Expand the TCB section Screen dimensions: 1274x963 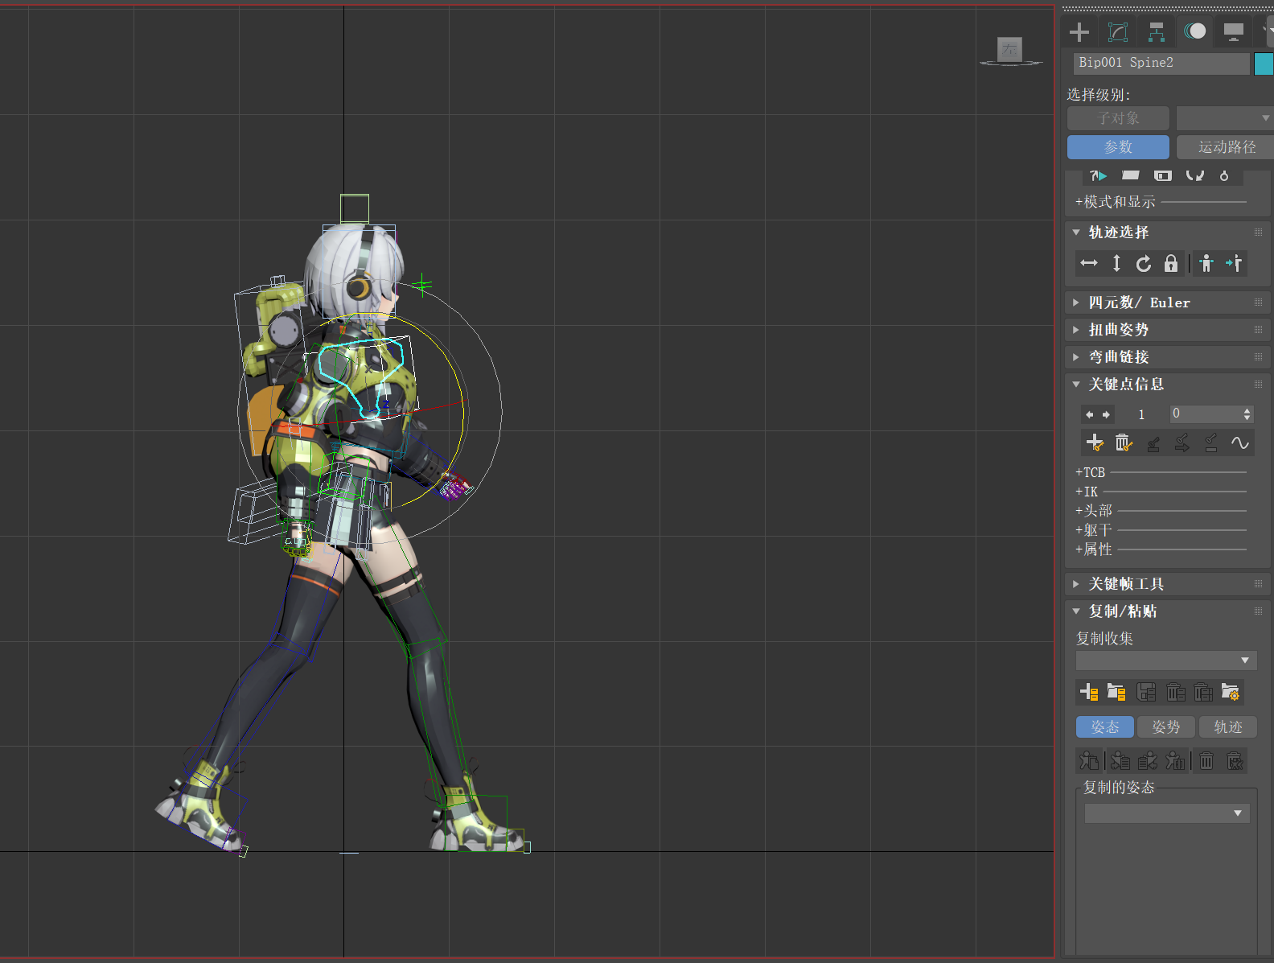1091,472
